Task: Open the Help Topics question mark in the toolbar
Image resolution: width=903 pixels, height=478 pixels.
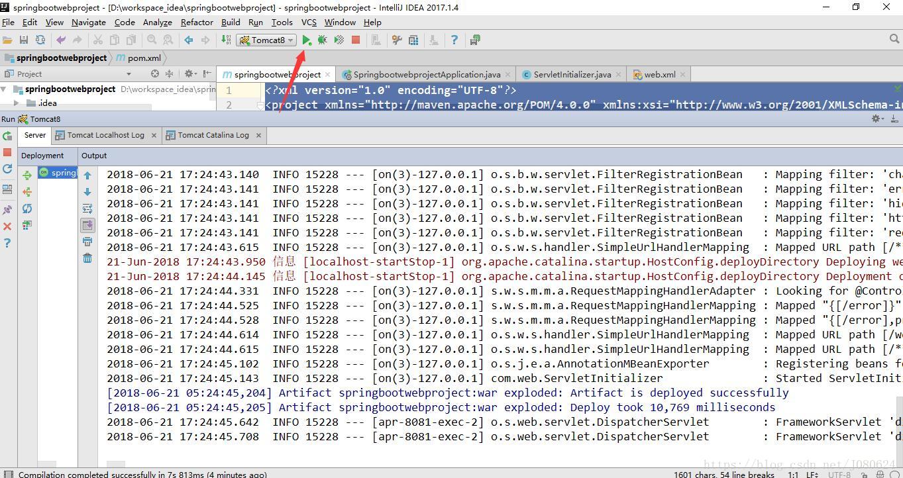Action: click(454, 40)
